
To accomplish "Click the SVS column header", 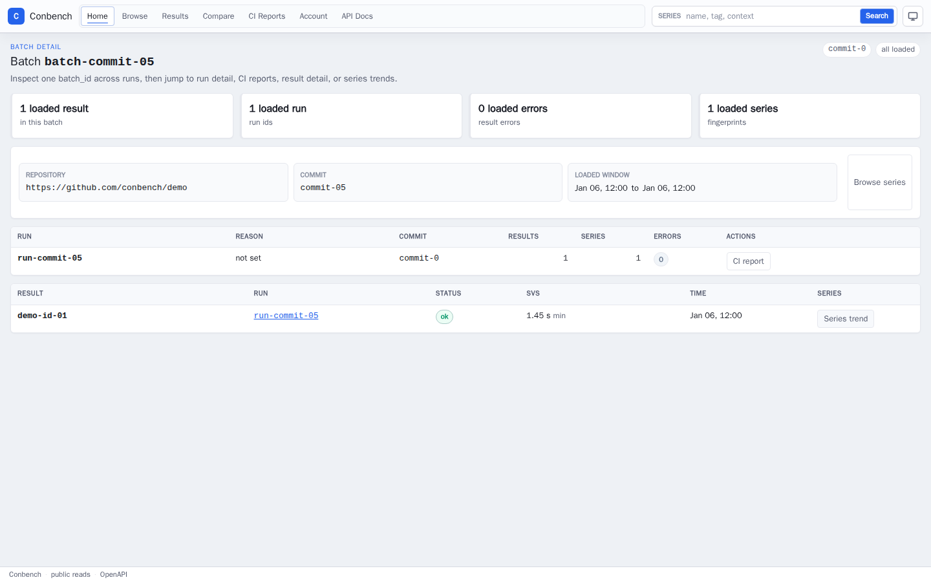I will pos(533,294).
